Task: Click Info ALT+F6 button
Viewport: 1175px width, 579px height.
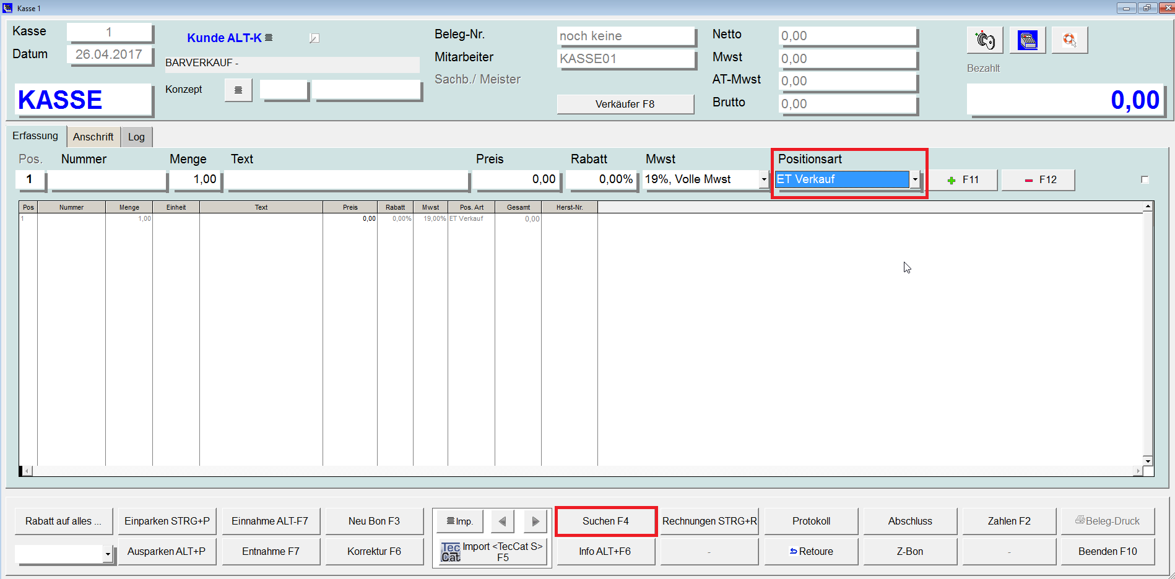Action: click(x=605, y=552)
